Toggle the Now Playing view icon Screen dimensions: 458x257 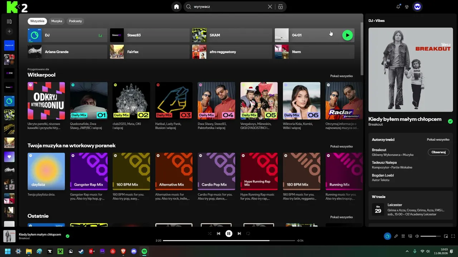(387, 236)
